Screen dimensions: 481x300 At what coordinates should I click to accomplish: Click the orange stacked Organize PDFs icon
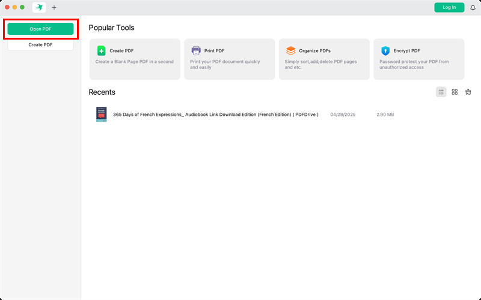(291, 51)
